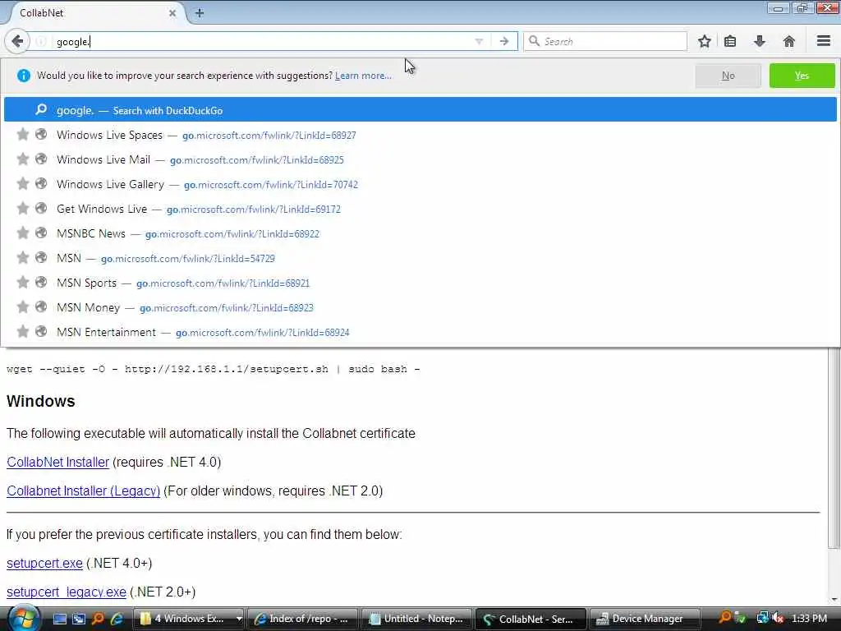This screenshot has height=631, width=841.
Task: Click No on search suggestions prompt
Action: click(x=728, y=76)
